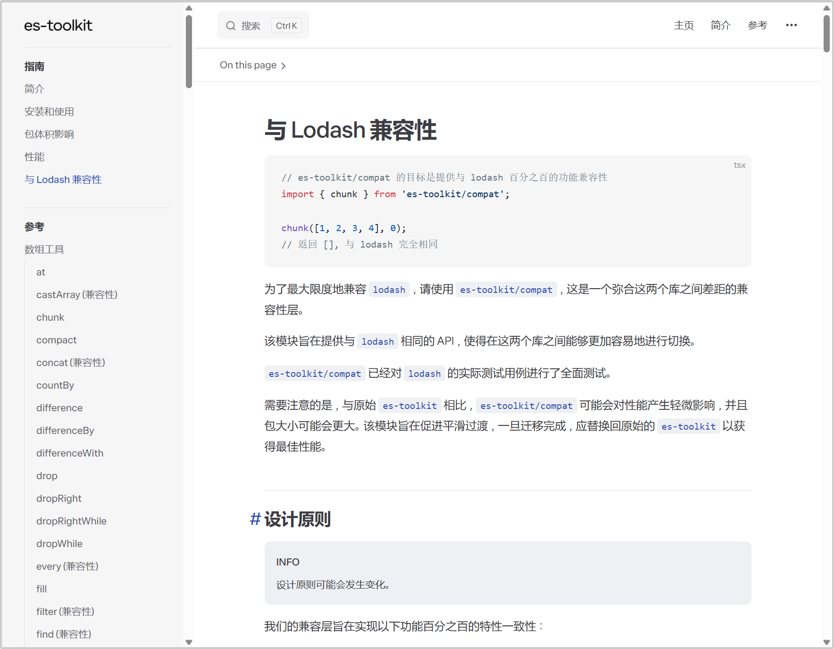The width and height of the screenshot is (834, 649).
Task: Click the 设计原则可能会发生变化 note text
Action: click(x=333, y=585)
